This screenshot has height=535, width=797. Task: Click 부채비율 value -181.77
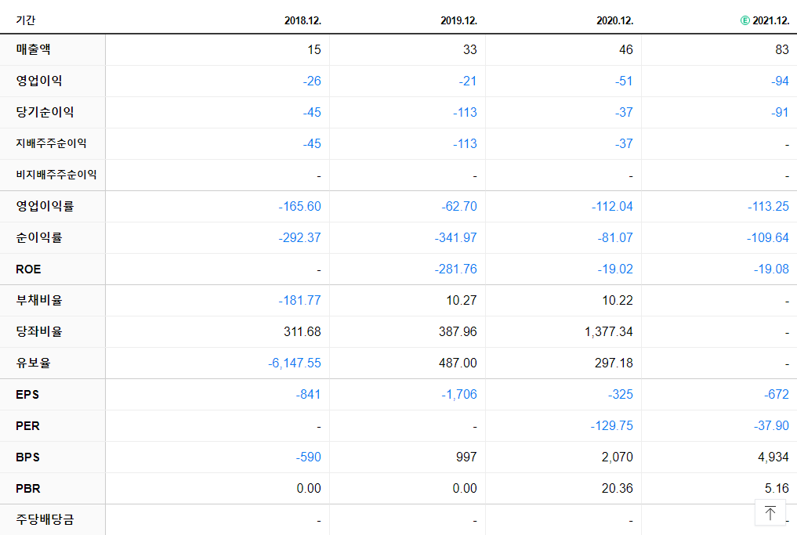pos(300,300)
